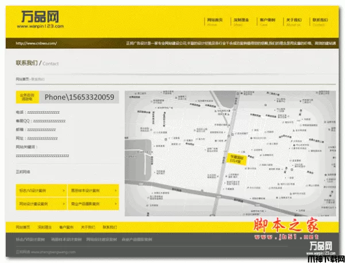This screenshot has width=345, height=263.
Task: Click the 电话 placeholder line
Action: [x=37, y=112]
